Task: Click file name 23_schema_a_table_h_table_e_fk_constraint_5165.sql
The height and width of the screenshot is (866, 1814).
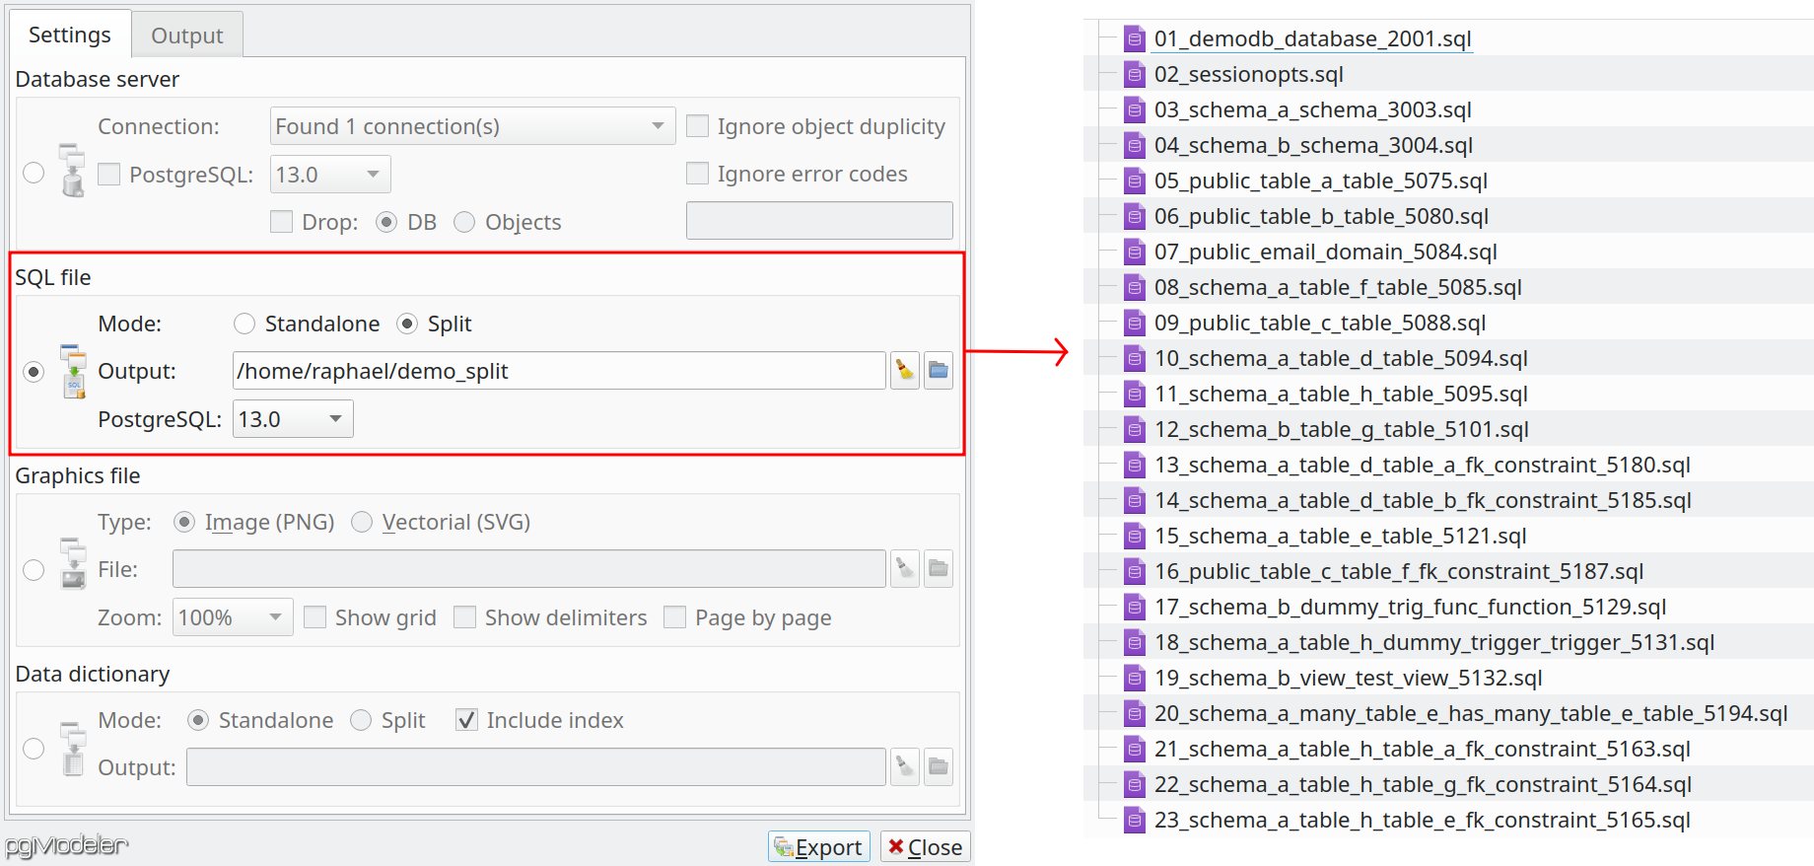Action: [x=1423, y=820]
